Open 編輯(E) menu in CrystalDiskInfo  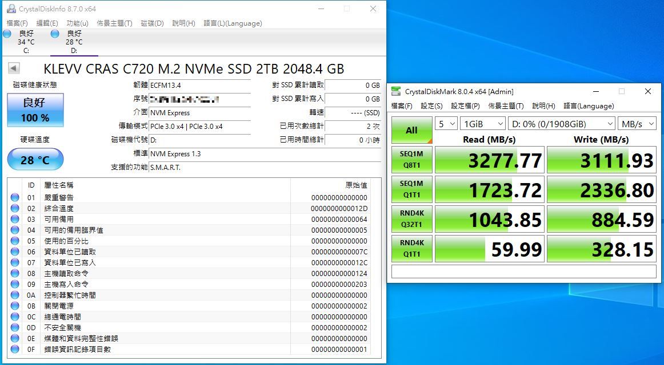47,23
